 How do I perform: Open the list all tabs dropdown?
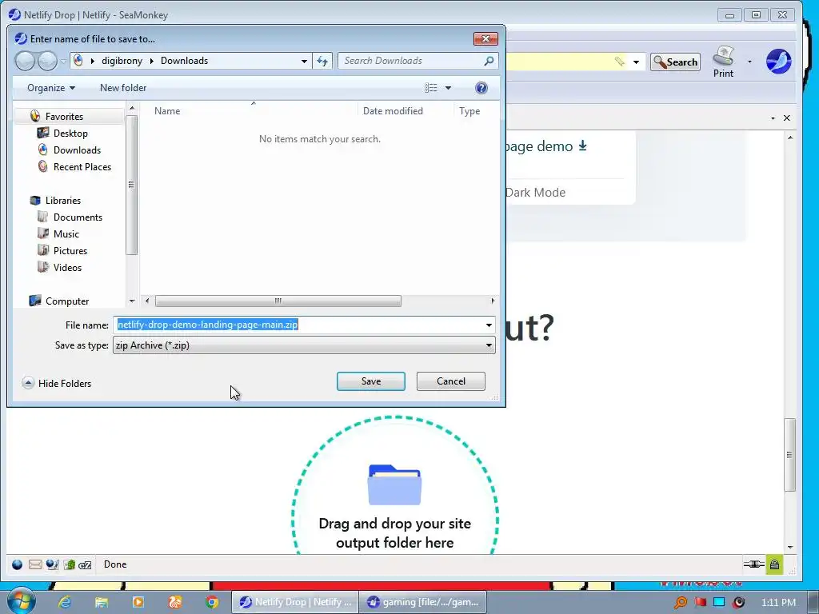pos(773,118)
